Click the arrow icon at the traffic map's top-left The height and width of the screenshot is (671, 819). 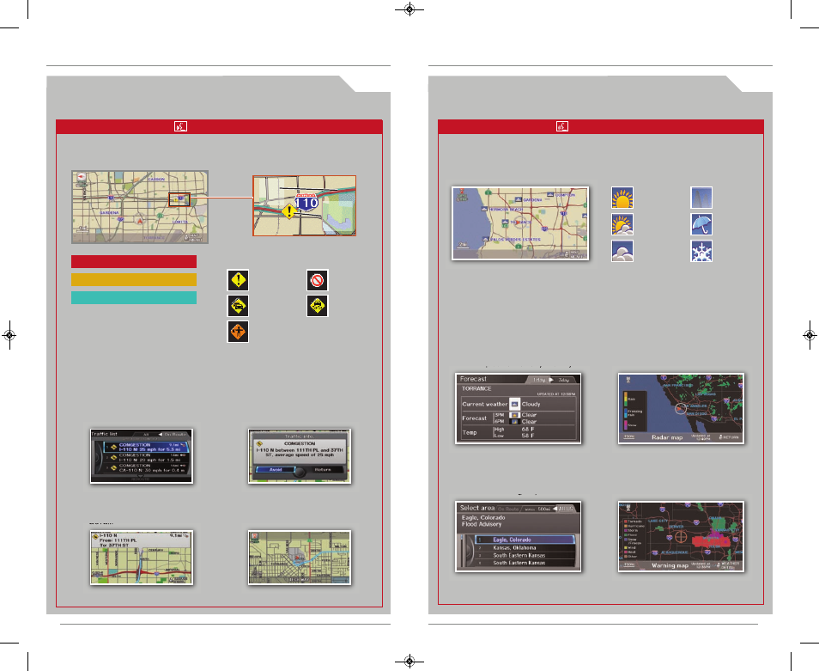click(x=81, y=177)
